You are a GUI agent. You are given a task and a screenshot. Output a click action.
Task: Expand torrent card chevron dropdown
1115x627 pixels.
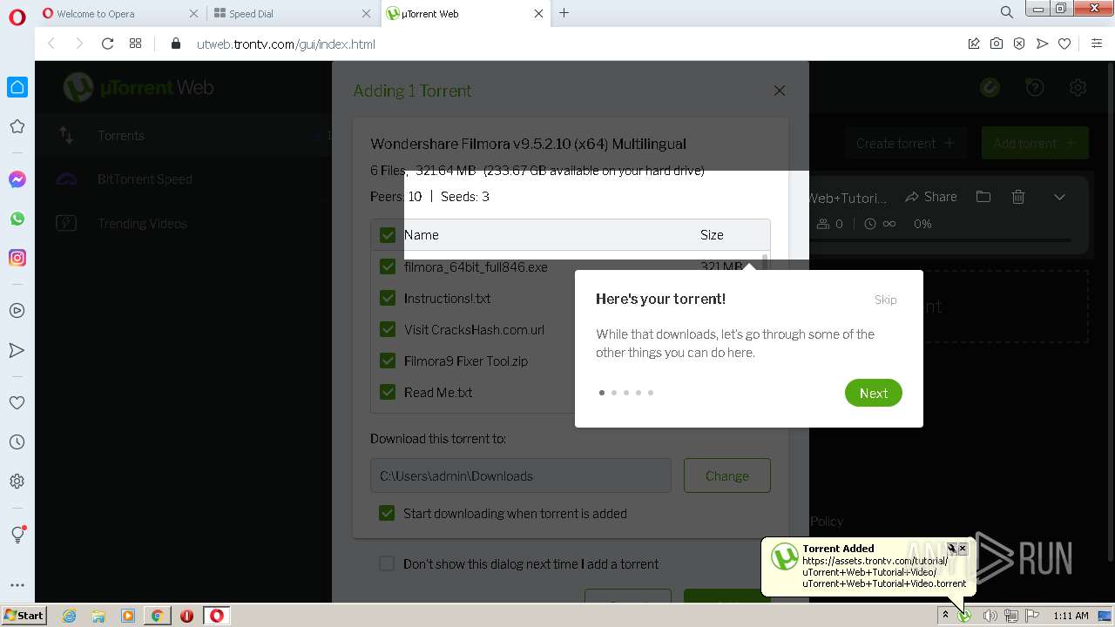[x=1059, y=197]
